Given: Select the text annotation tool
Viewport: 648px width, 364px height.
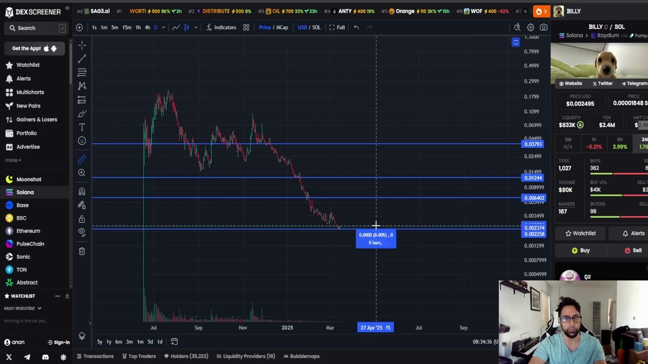Looking at the screenshot, I should [82, 127].
